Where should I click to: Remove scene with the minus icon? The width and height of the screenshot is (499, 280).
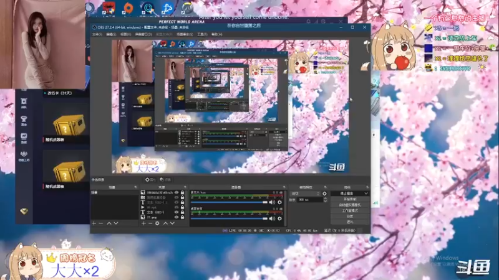click(101, 223)
